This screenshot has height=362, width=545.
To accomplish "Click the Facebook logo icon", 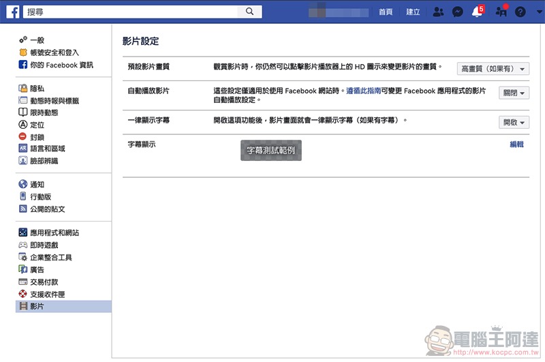I will (x=13, y=12).
